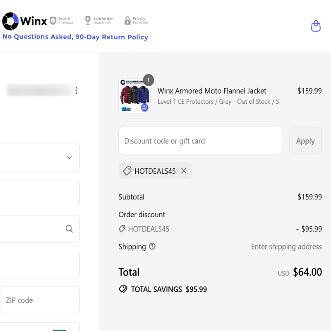Viewport: 331px width, 331px height.
Task: Open the shopping bag cart icon
Action: pos(316,26)
